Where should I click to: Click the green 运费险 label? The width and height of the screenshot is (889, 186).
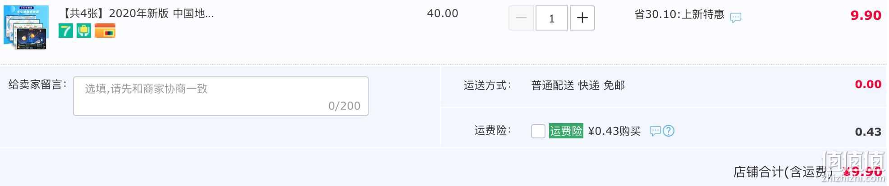pyautogui.click(x=566, y=131)
